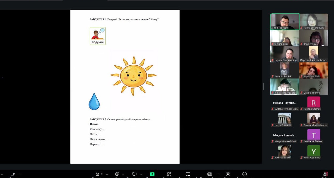Toggle the record button
This screenshot has height=178, width=334.
tap(228, 174)
